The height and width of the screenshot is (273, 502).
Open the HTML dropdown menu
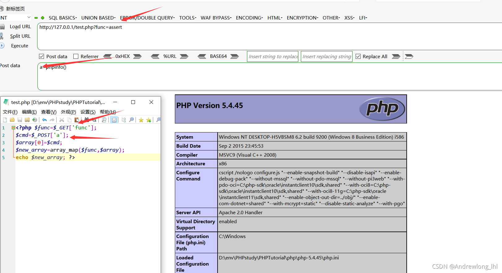[x=275, y=18]
